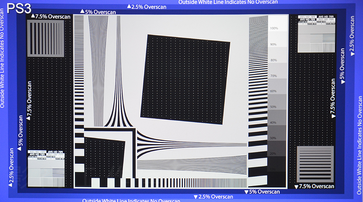Select the 60% grayscale step
This screenshot has width=363, height=202.
[277, 87]
